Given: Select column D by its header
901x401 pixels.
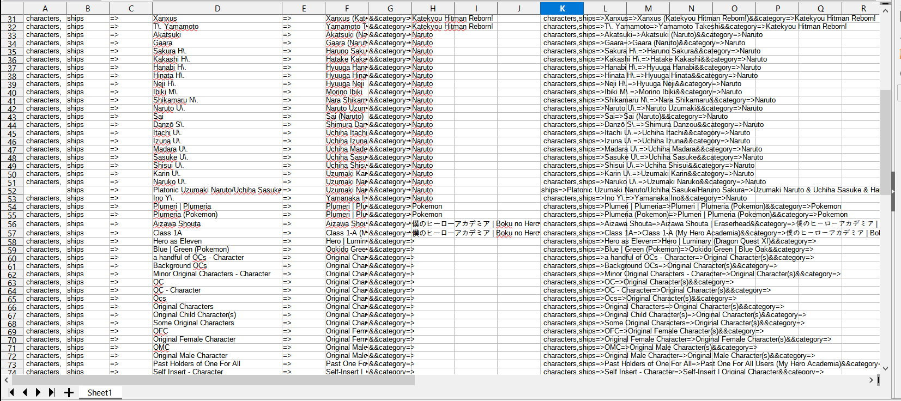Looking at the screenshot, I should [x=217, y=8].
